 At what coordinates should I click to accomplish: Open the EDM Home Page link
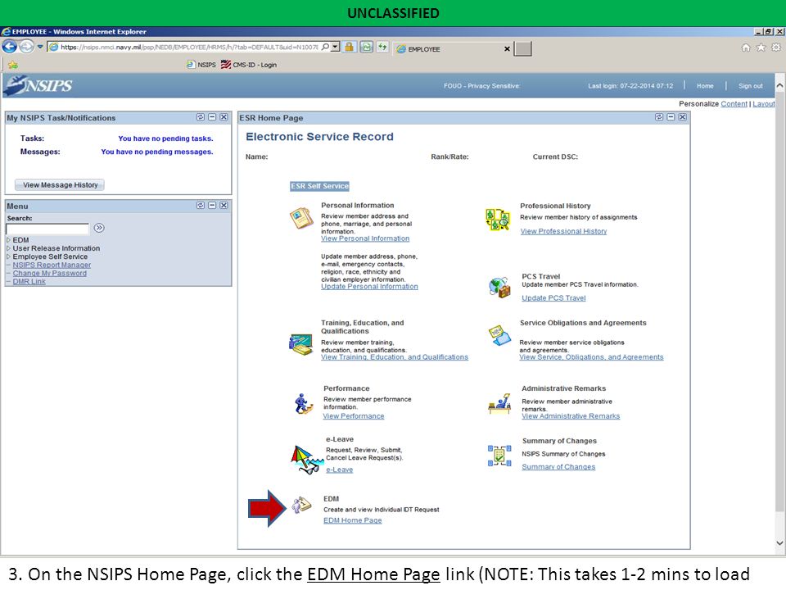click(352, 520)
